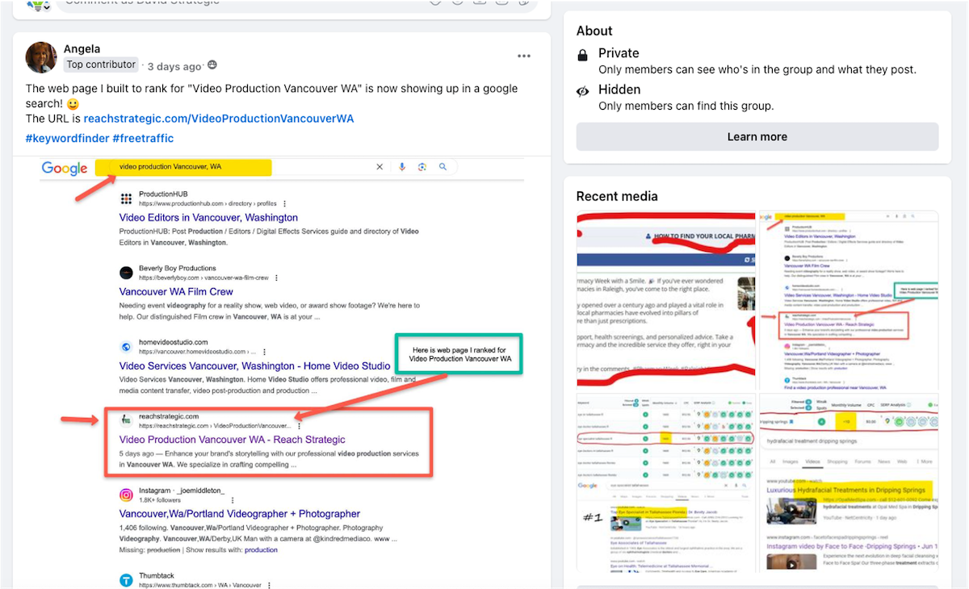Click Learn more in the About panel
Image resolution: width=969 pixels, height=589 pixels.
pos(757,136)
